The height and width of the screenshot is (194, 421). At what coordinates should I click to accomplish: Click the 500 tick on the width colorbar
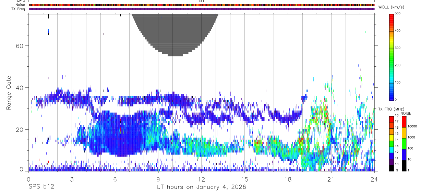pos(398,14)
